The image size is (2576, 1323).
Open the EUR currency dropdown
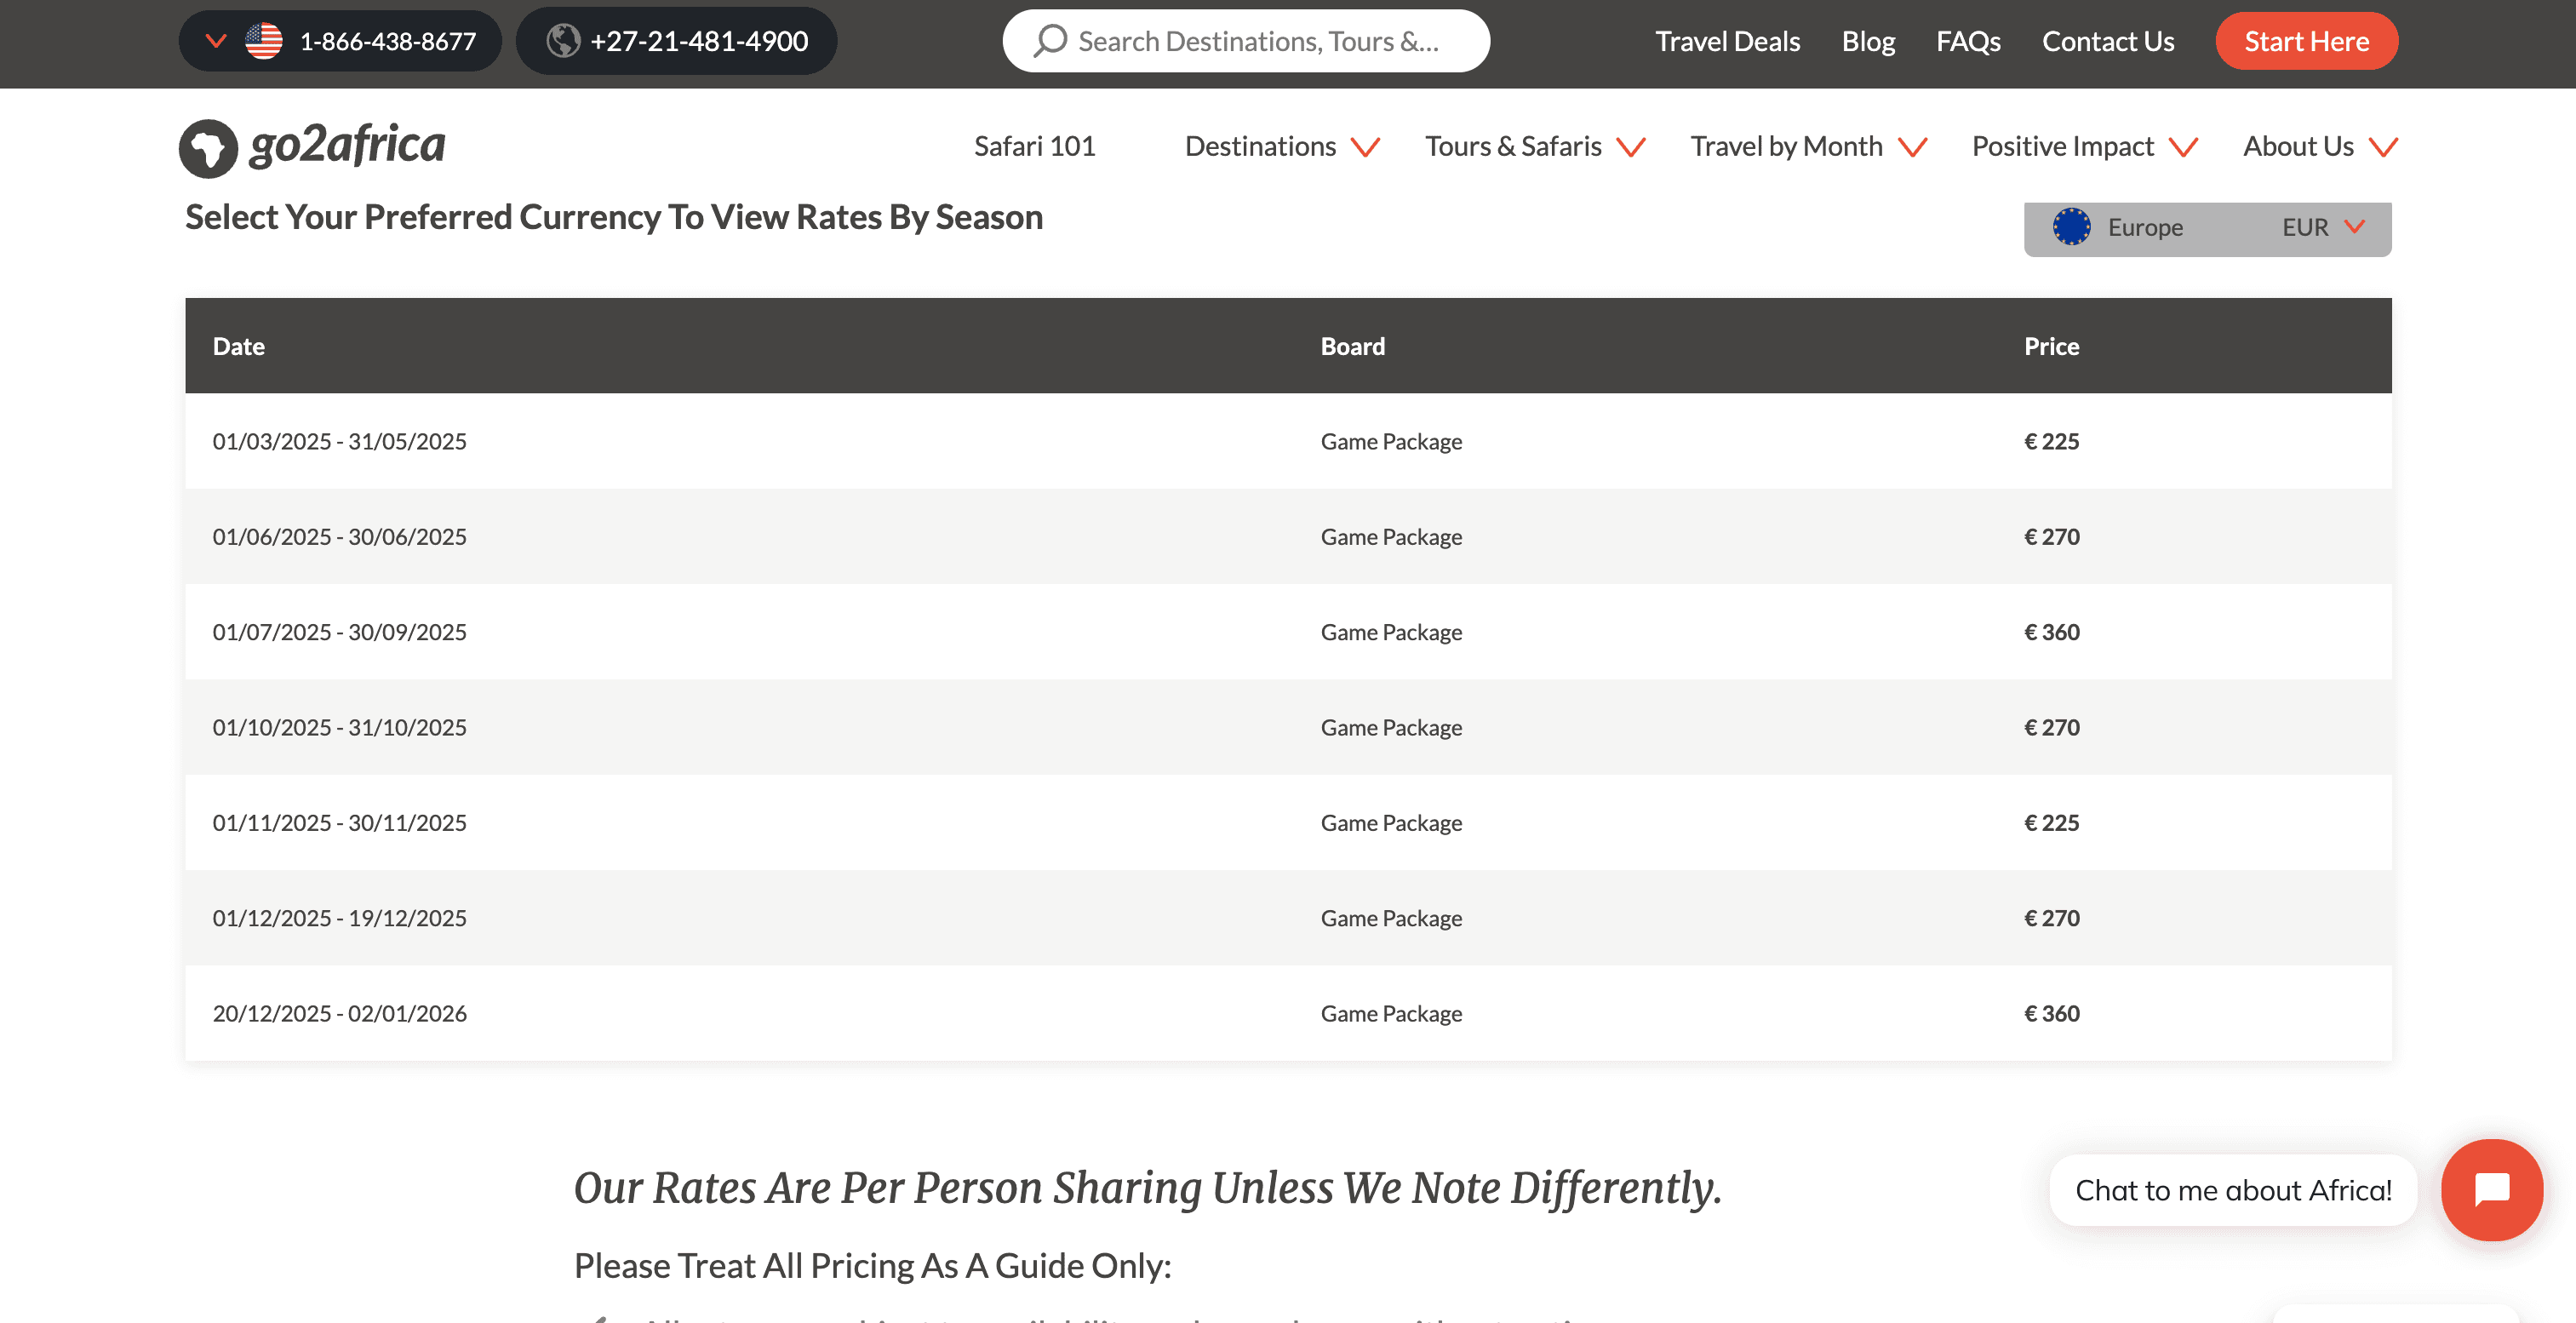click(x=2323, y=227)
